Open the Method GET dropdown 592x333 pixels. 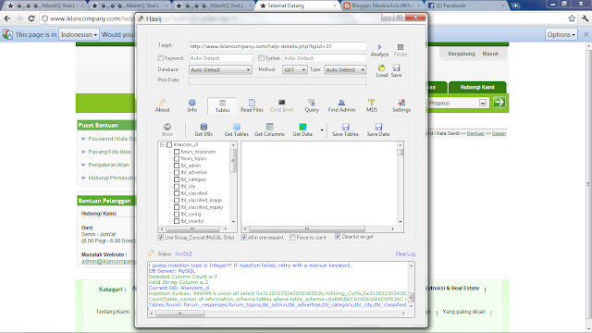coord(295,70)
